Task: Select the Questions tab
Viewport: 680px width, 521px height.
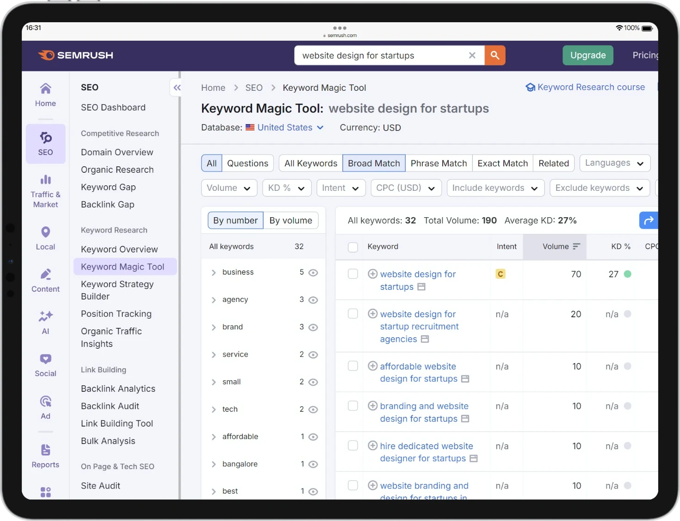Action: [x=247, y=163]
